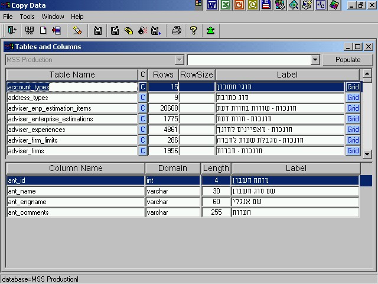Click the printer icon in the toolbar
Viewport: 378px width, 284px height.
pos(176,30)
